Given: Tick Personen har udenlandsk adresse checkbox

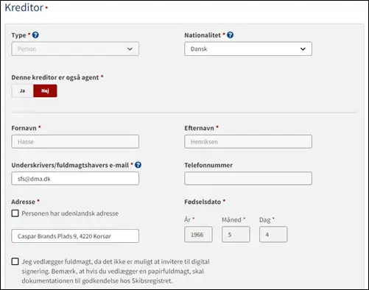Looking at the screenshot, I should (x=15, y=213).
